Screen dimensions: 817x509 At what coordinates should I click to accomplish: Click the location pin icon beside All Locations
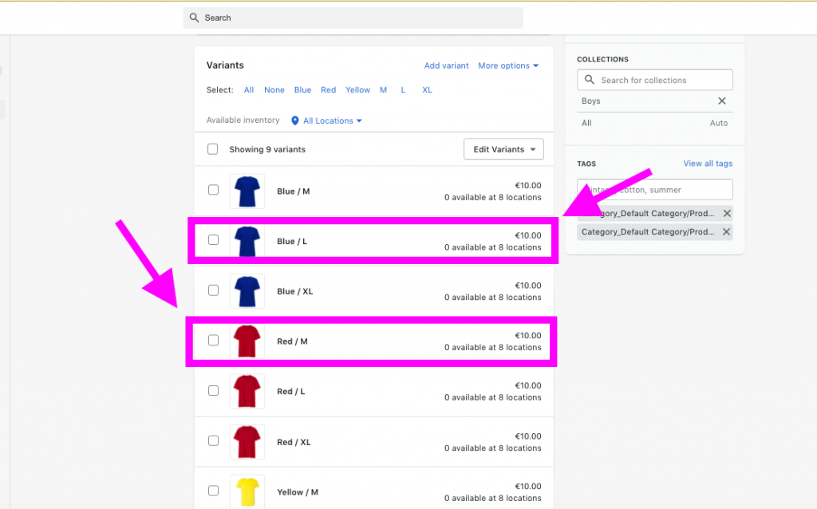(x=294, y=120)
